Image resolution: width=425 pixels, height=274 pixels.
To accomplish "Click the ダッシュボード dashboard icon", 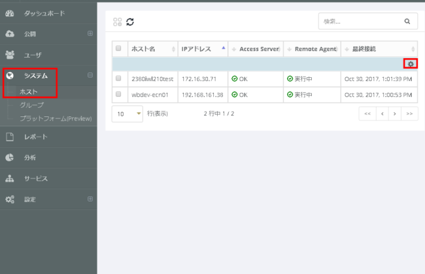I will point(10,13).
